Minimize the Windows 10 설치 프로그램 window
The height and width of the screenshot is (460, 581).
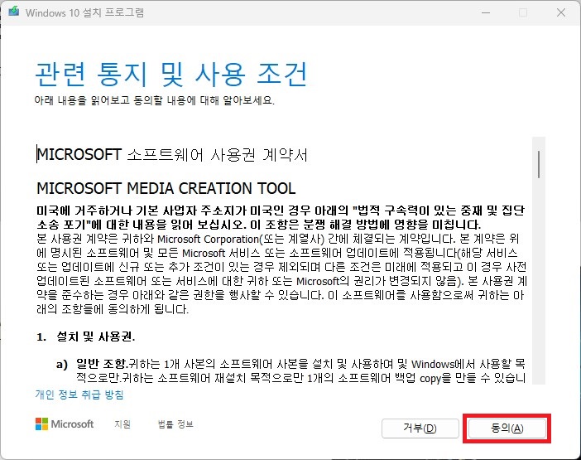click(486, 12)
